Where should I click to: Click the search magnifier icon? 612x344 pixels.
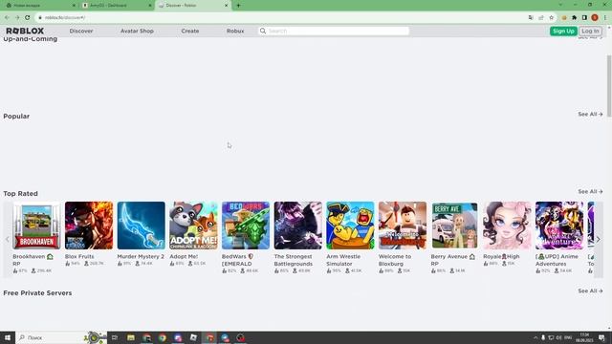pos(263,31)
